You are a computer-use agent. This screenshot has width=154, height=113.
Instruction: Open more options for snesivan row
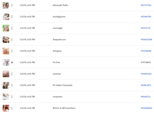click(12, 74)
